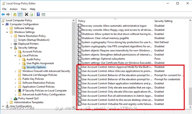
Task: Expand the Administrative Templates node
Action: coord(7,102)
